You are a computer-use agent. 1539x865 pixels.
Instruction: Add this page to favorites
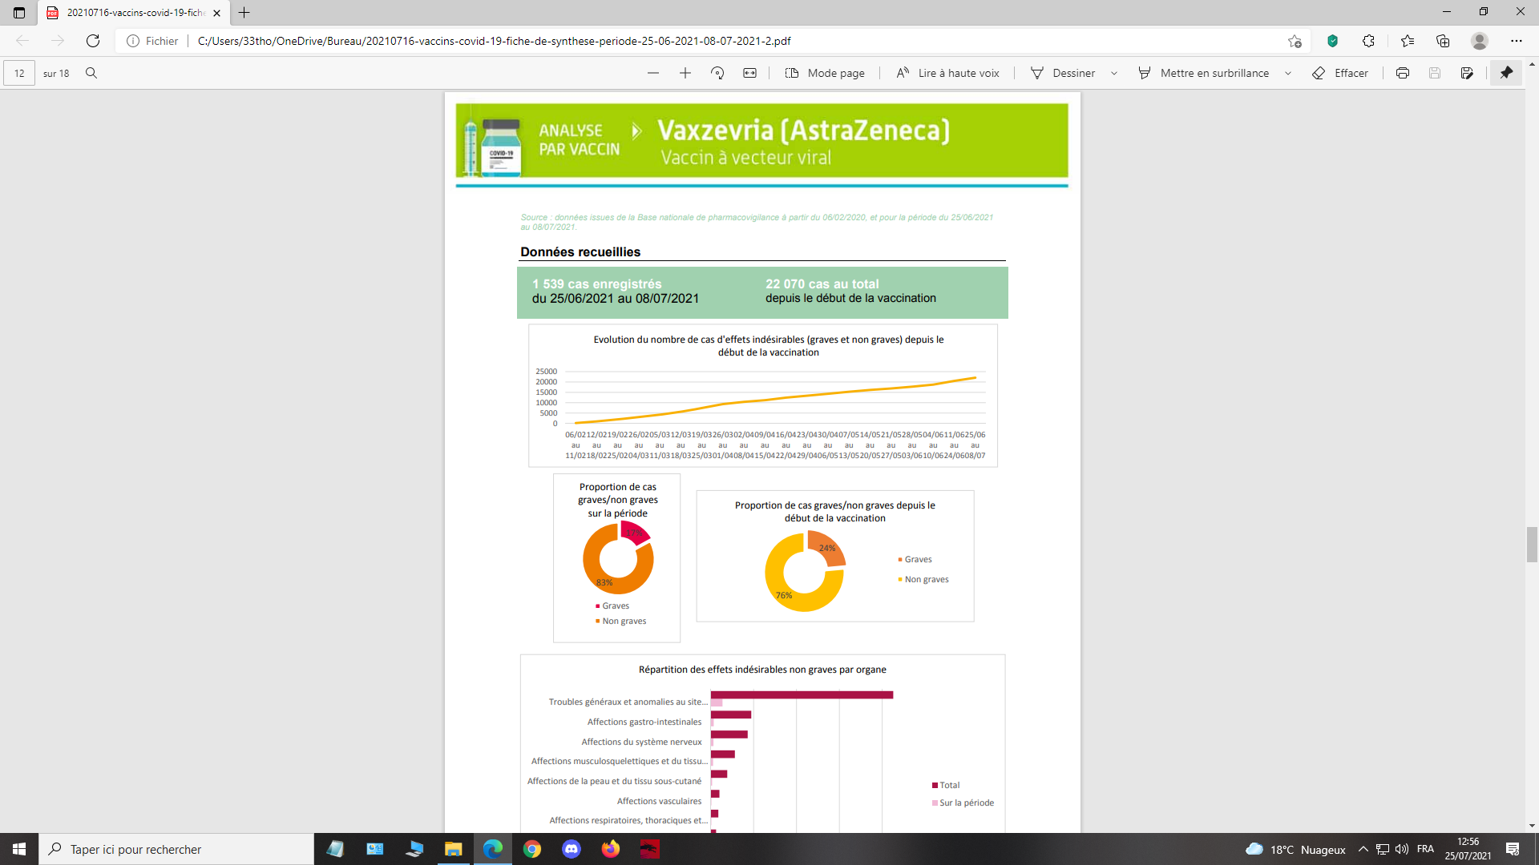(x=1295, y=41)
